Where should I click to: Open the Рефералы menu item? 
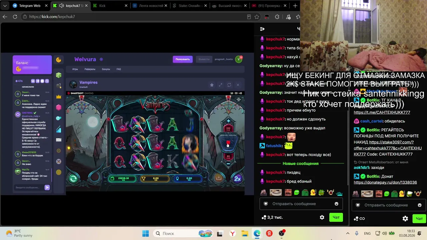(90, 69)
